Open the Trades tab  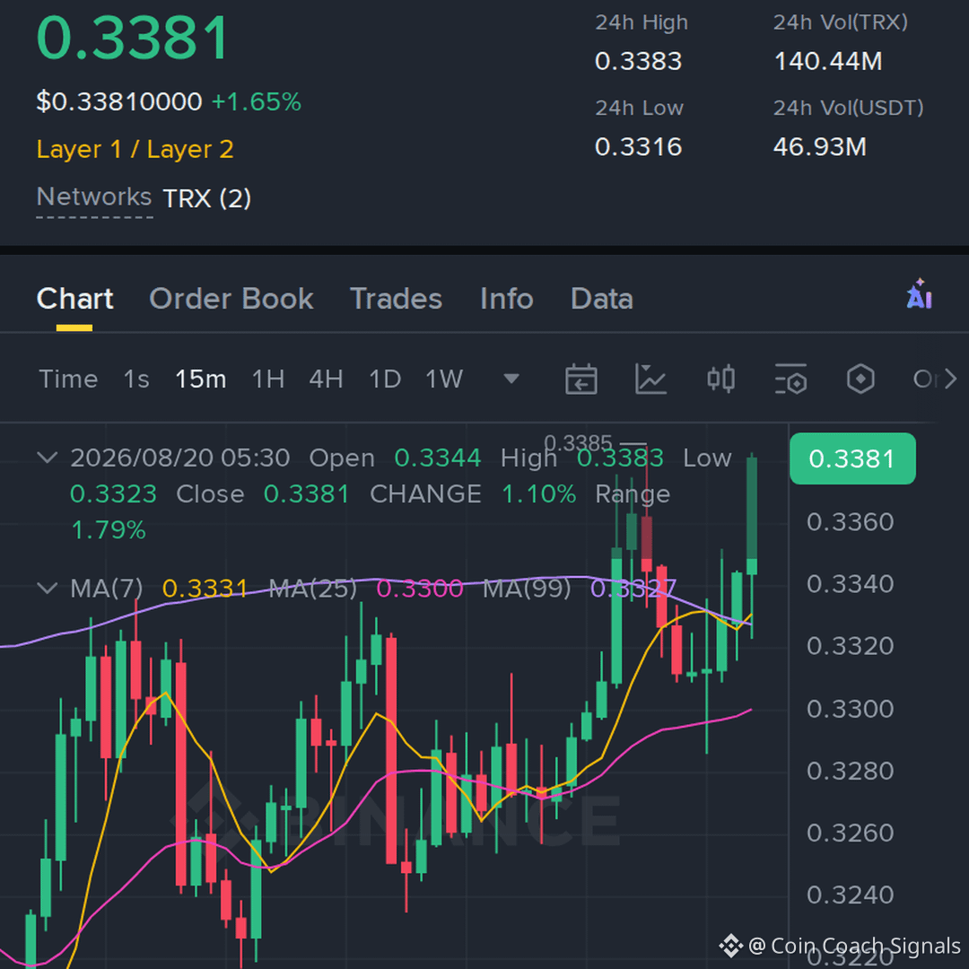(x=397, y=299)
